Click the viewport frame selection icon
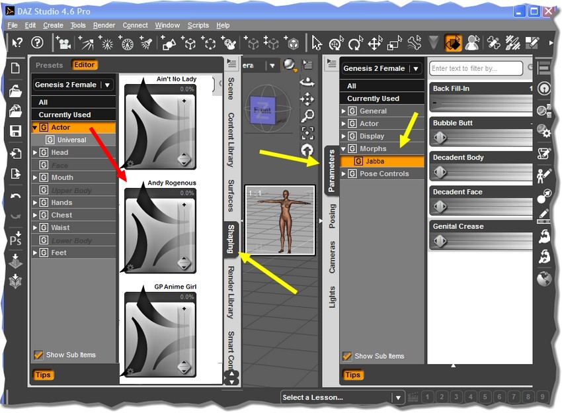This screenshot has width=562, height=413. [x=307, y=133]
